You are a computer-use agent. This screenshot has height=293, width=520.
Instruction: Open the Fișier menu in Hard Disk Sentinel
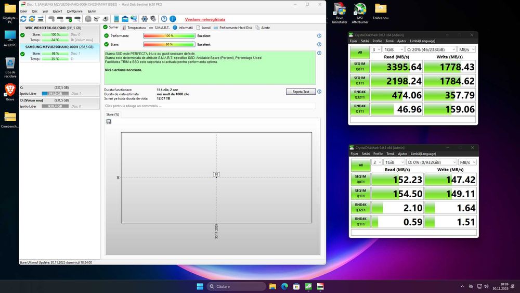point(23,11)
